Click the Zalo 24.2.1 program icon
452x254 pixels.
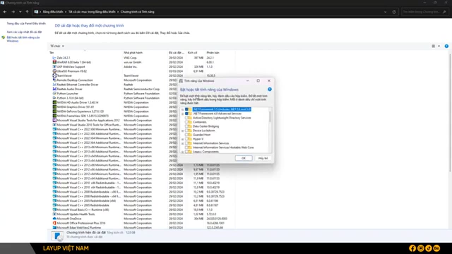pyautogui.click(x=54, y=58)
